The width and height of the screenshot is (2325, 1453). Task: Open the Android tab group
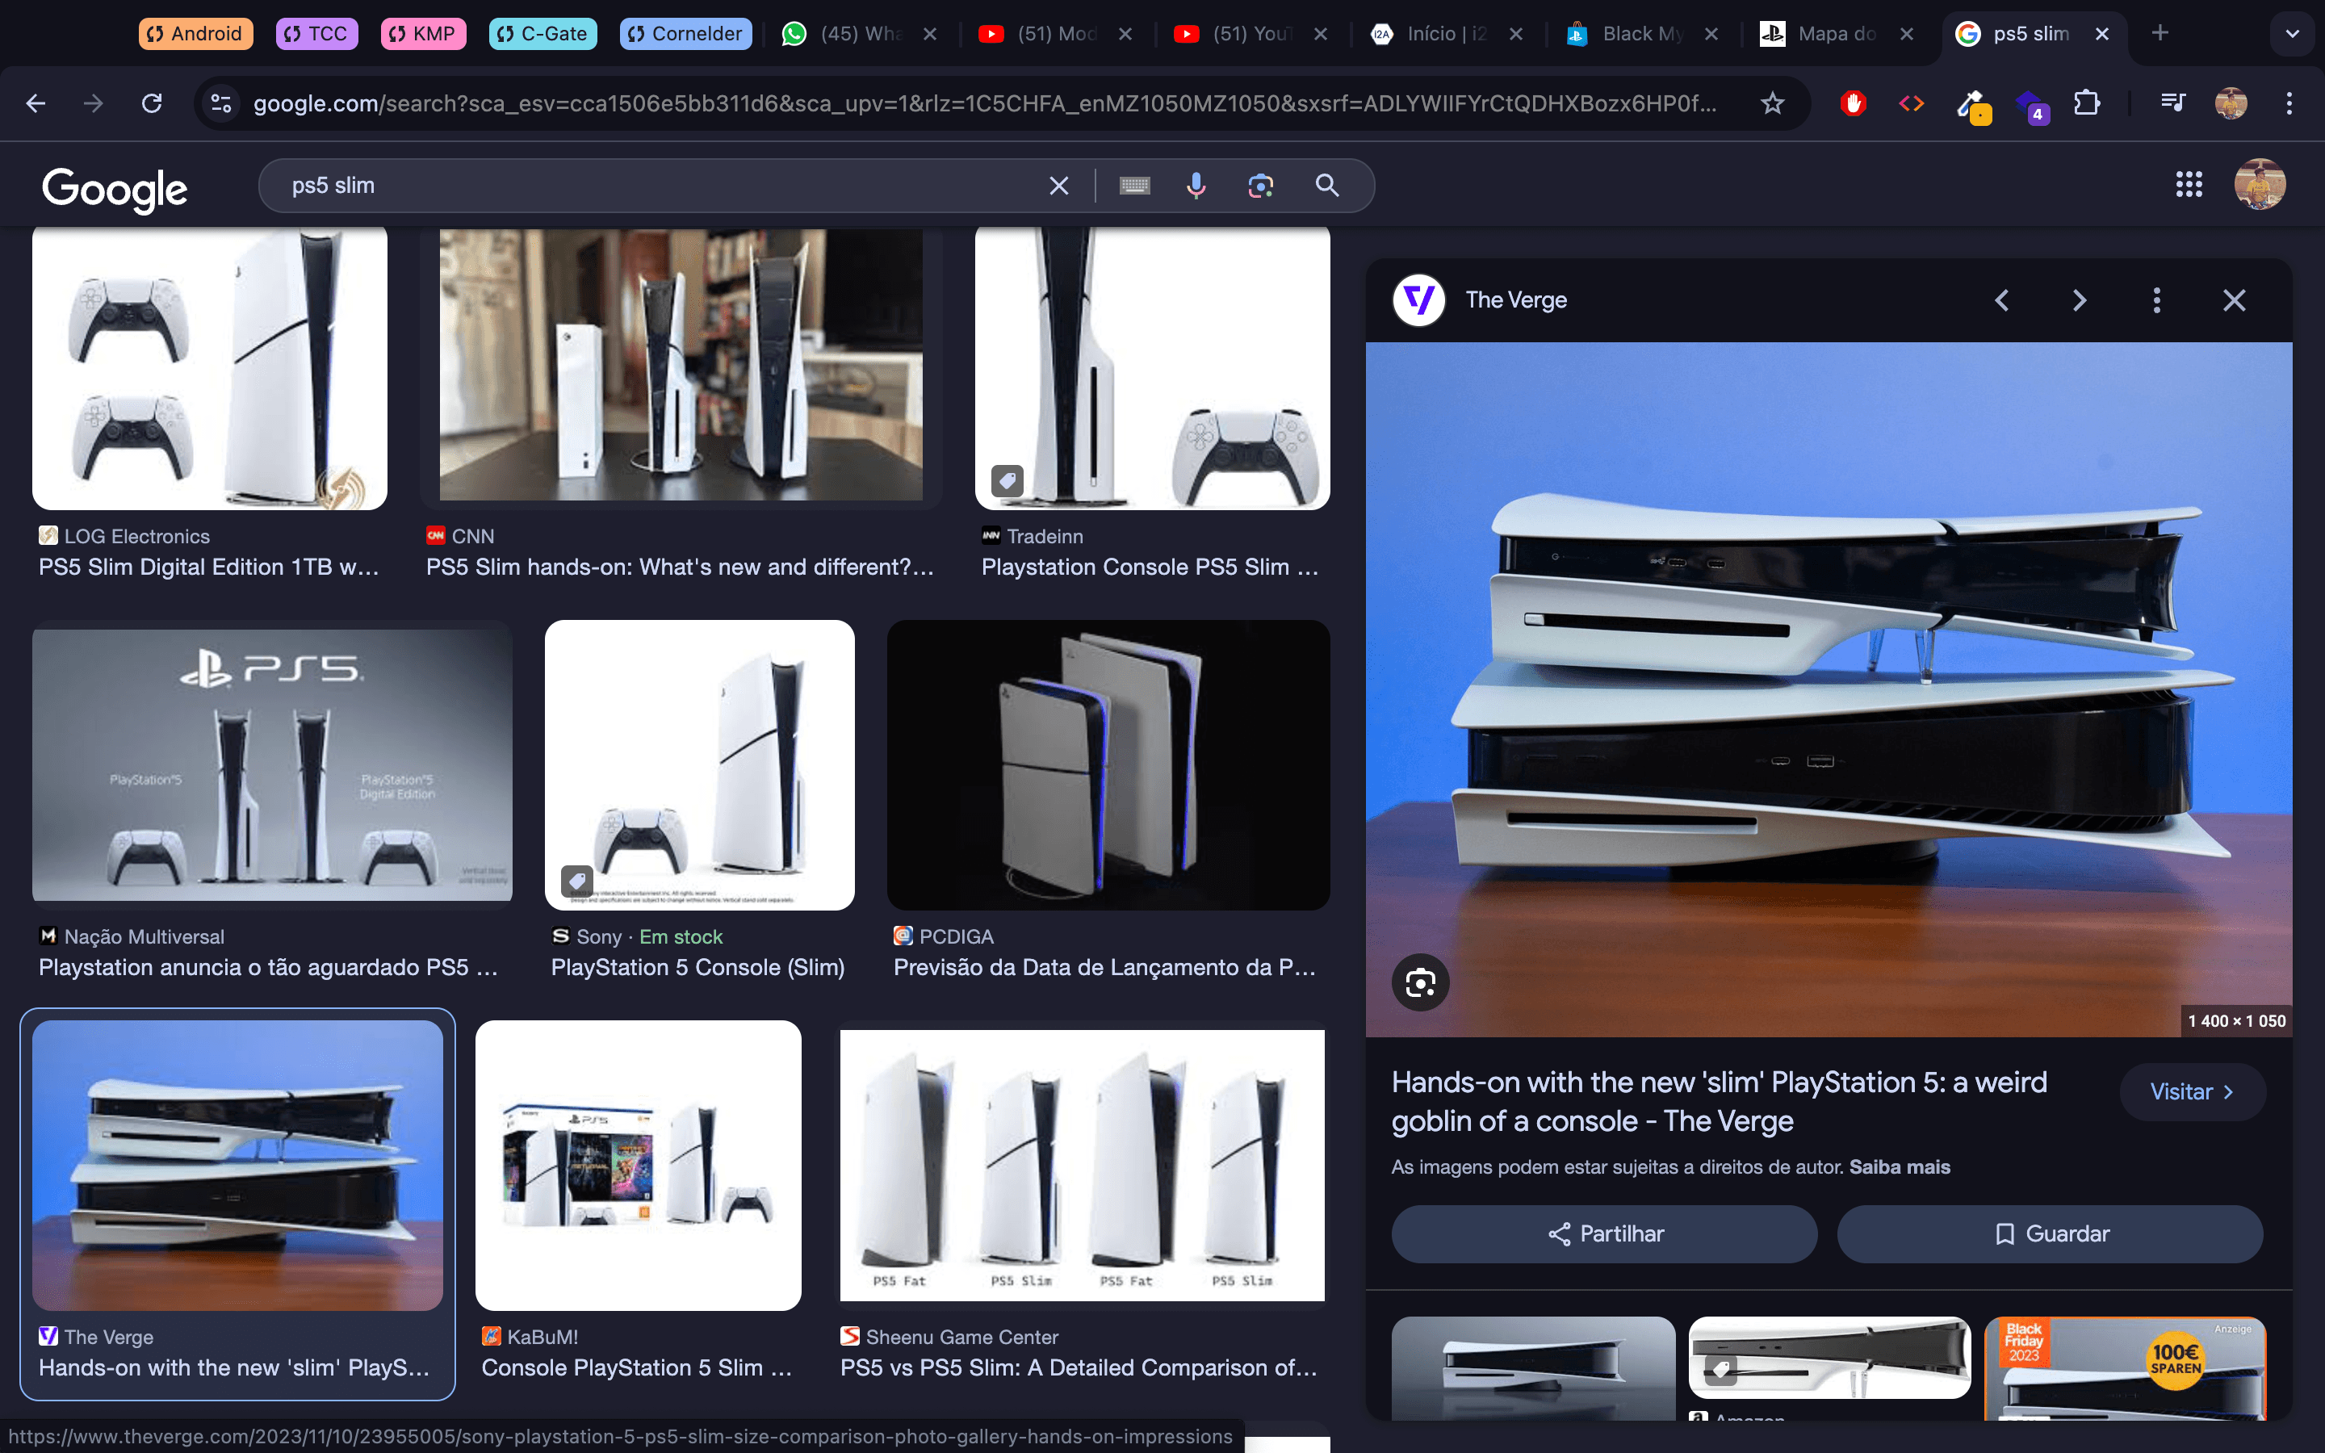pos(196,34)
